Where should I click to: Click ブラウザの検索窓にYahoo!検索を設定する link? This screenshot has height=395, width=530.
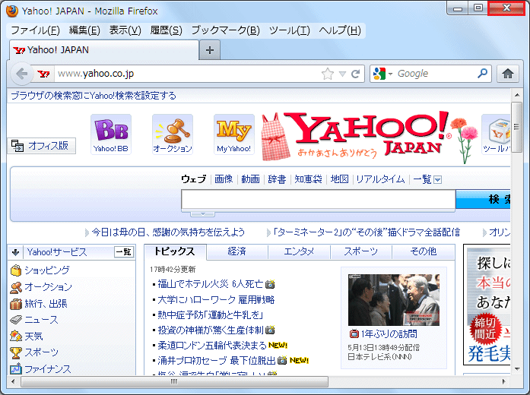click(x=94, y=96)
